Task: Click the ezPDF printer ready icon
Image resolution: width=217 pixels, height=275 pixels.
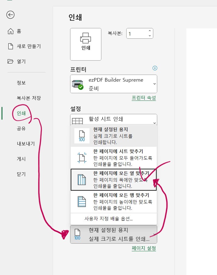Action: pyautogui.click(x=78, y=85)
